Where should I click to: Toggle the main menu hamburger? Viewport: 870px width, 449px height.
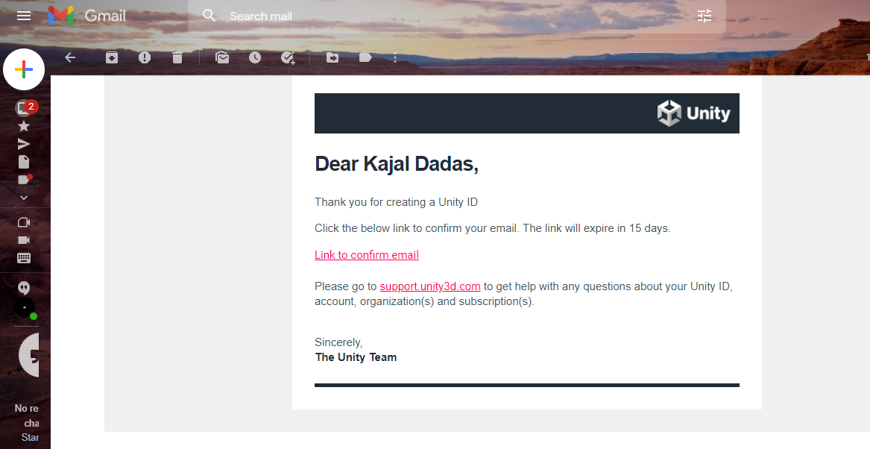coord(24,16)
